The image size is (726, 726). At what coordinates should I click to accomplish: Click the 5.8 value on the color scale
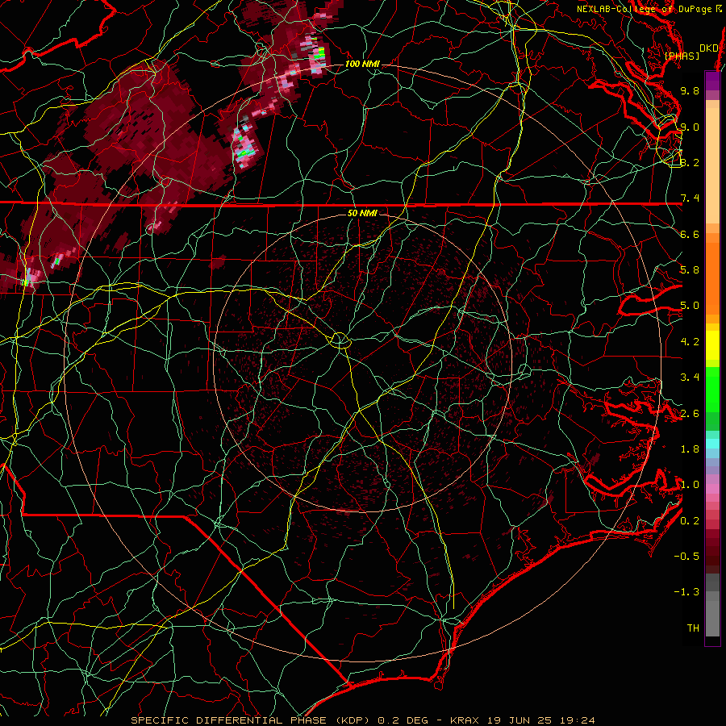coord(690,270)
